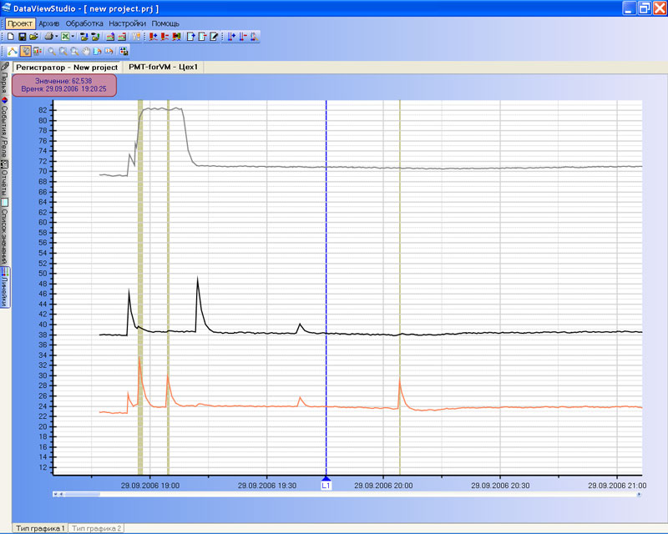668x534 pixels.
Task: Select the hand pan tool
Action: 86,52
